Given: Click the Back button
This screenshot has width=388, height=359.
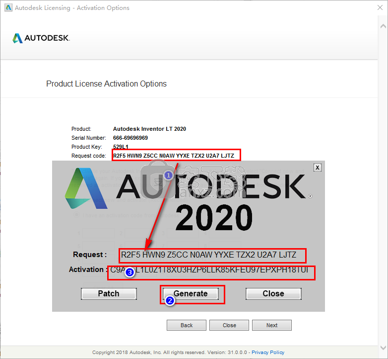Looking at the screenshot, I should click(x=187, y=325).
